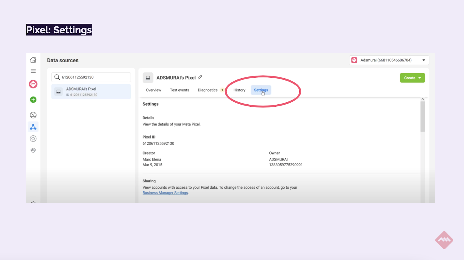Image resolution: width=464 pixels, height=260 pixels.
Task: Select the Settings tab
Action: (261, 90)
